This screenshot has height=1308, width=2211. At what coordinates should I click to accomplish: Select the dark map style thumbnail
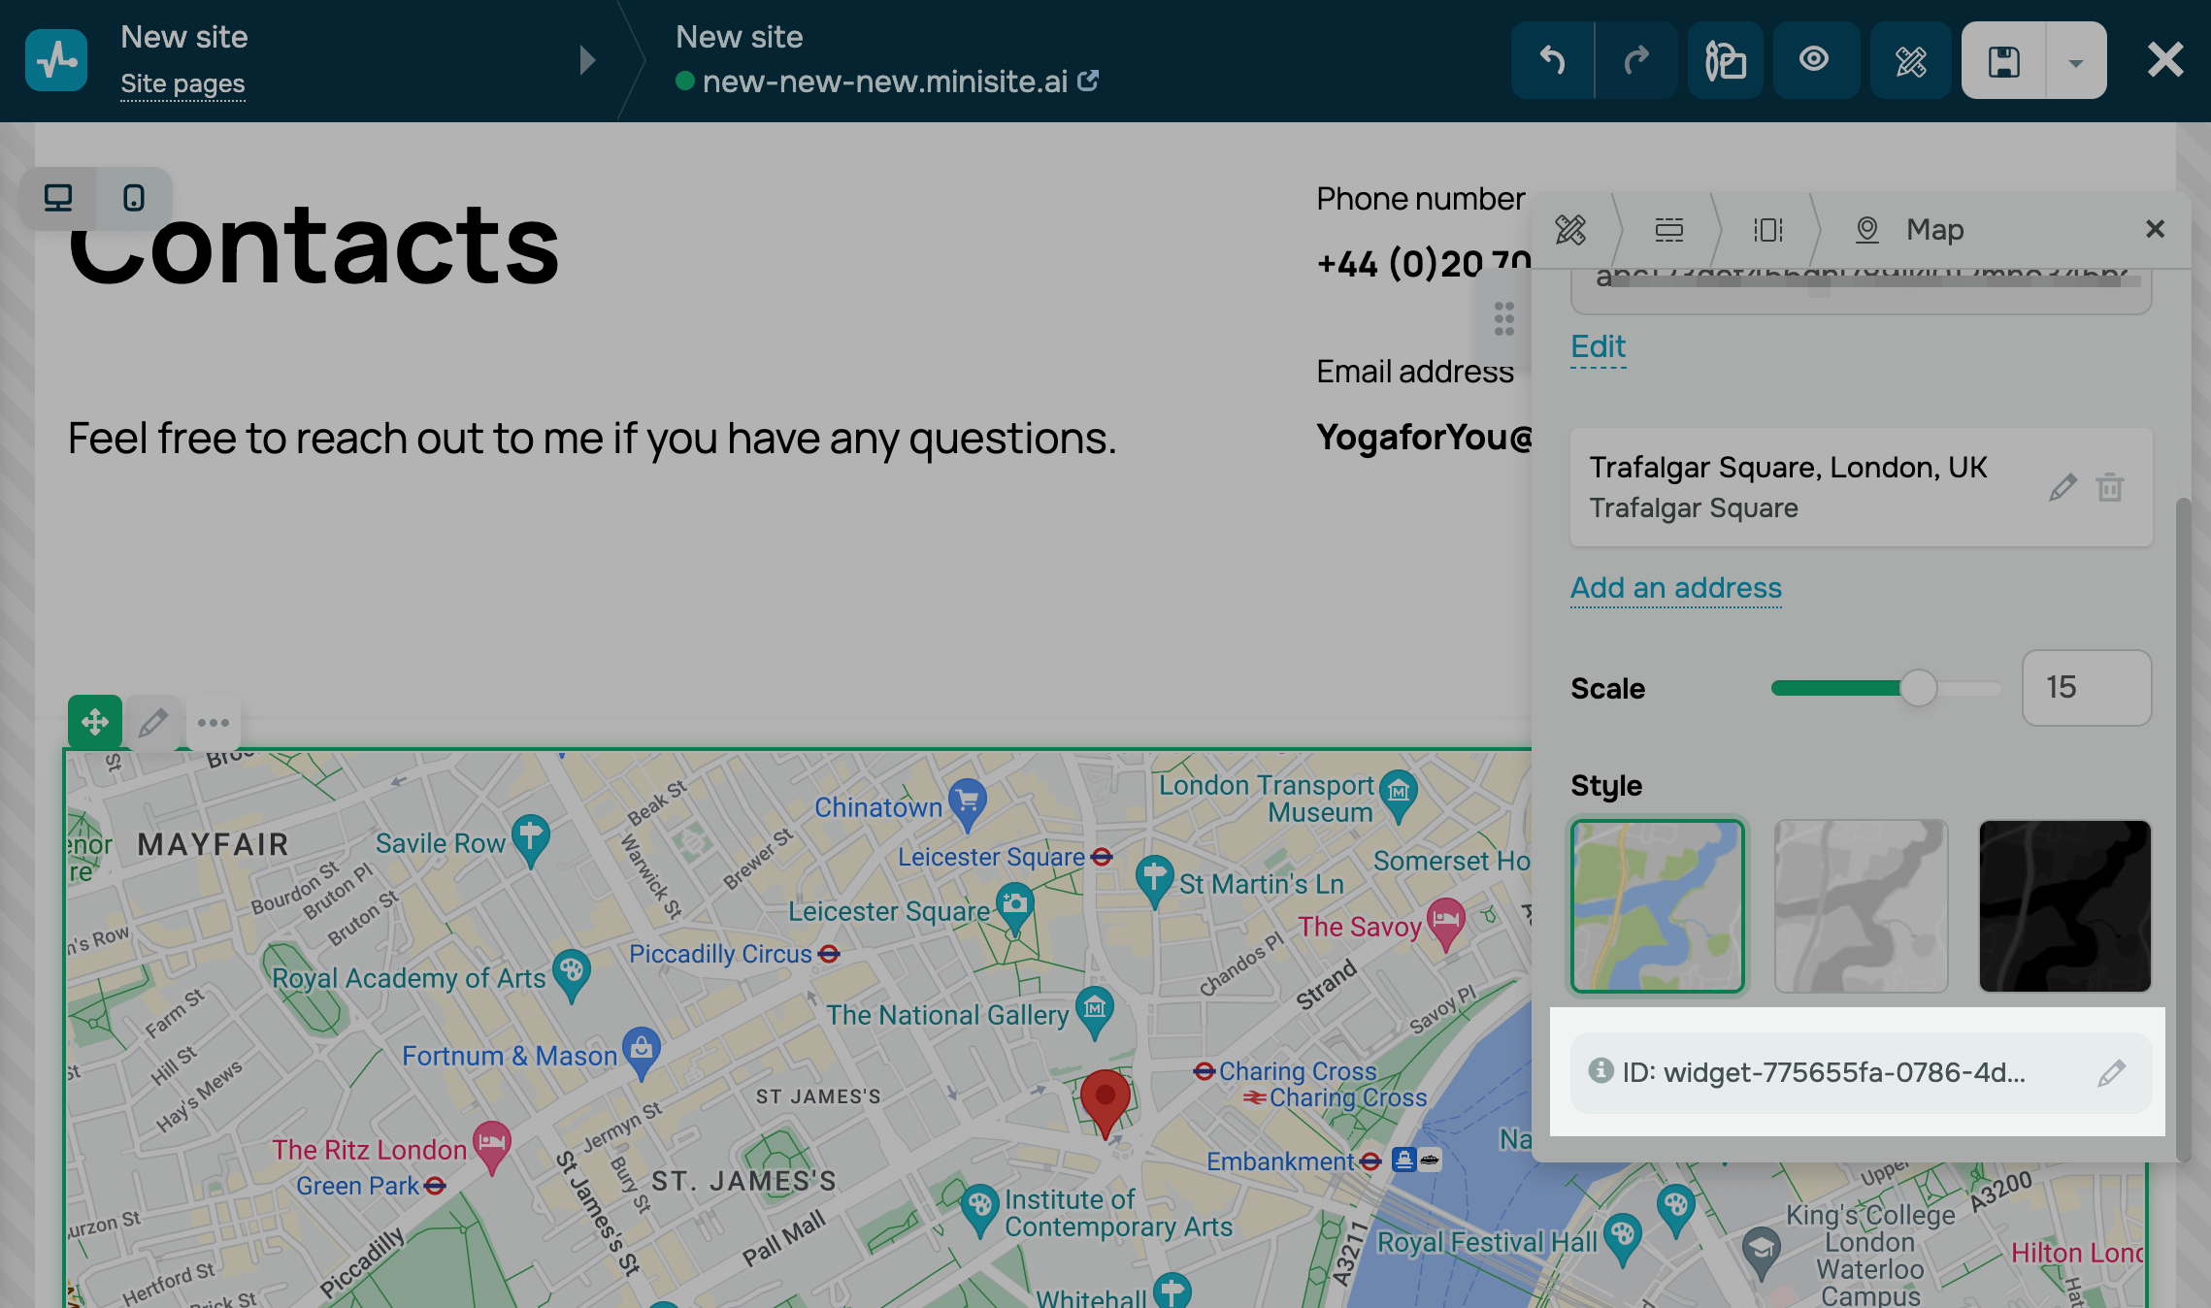coord(2064,905)
